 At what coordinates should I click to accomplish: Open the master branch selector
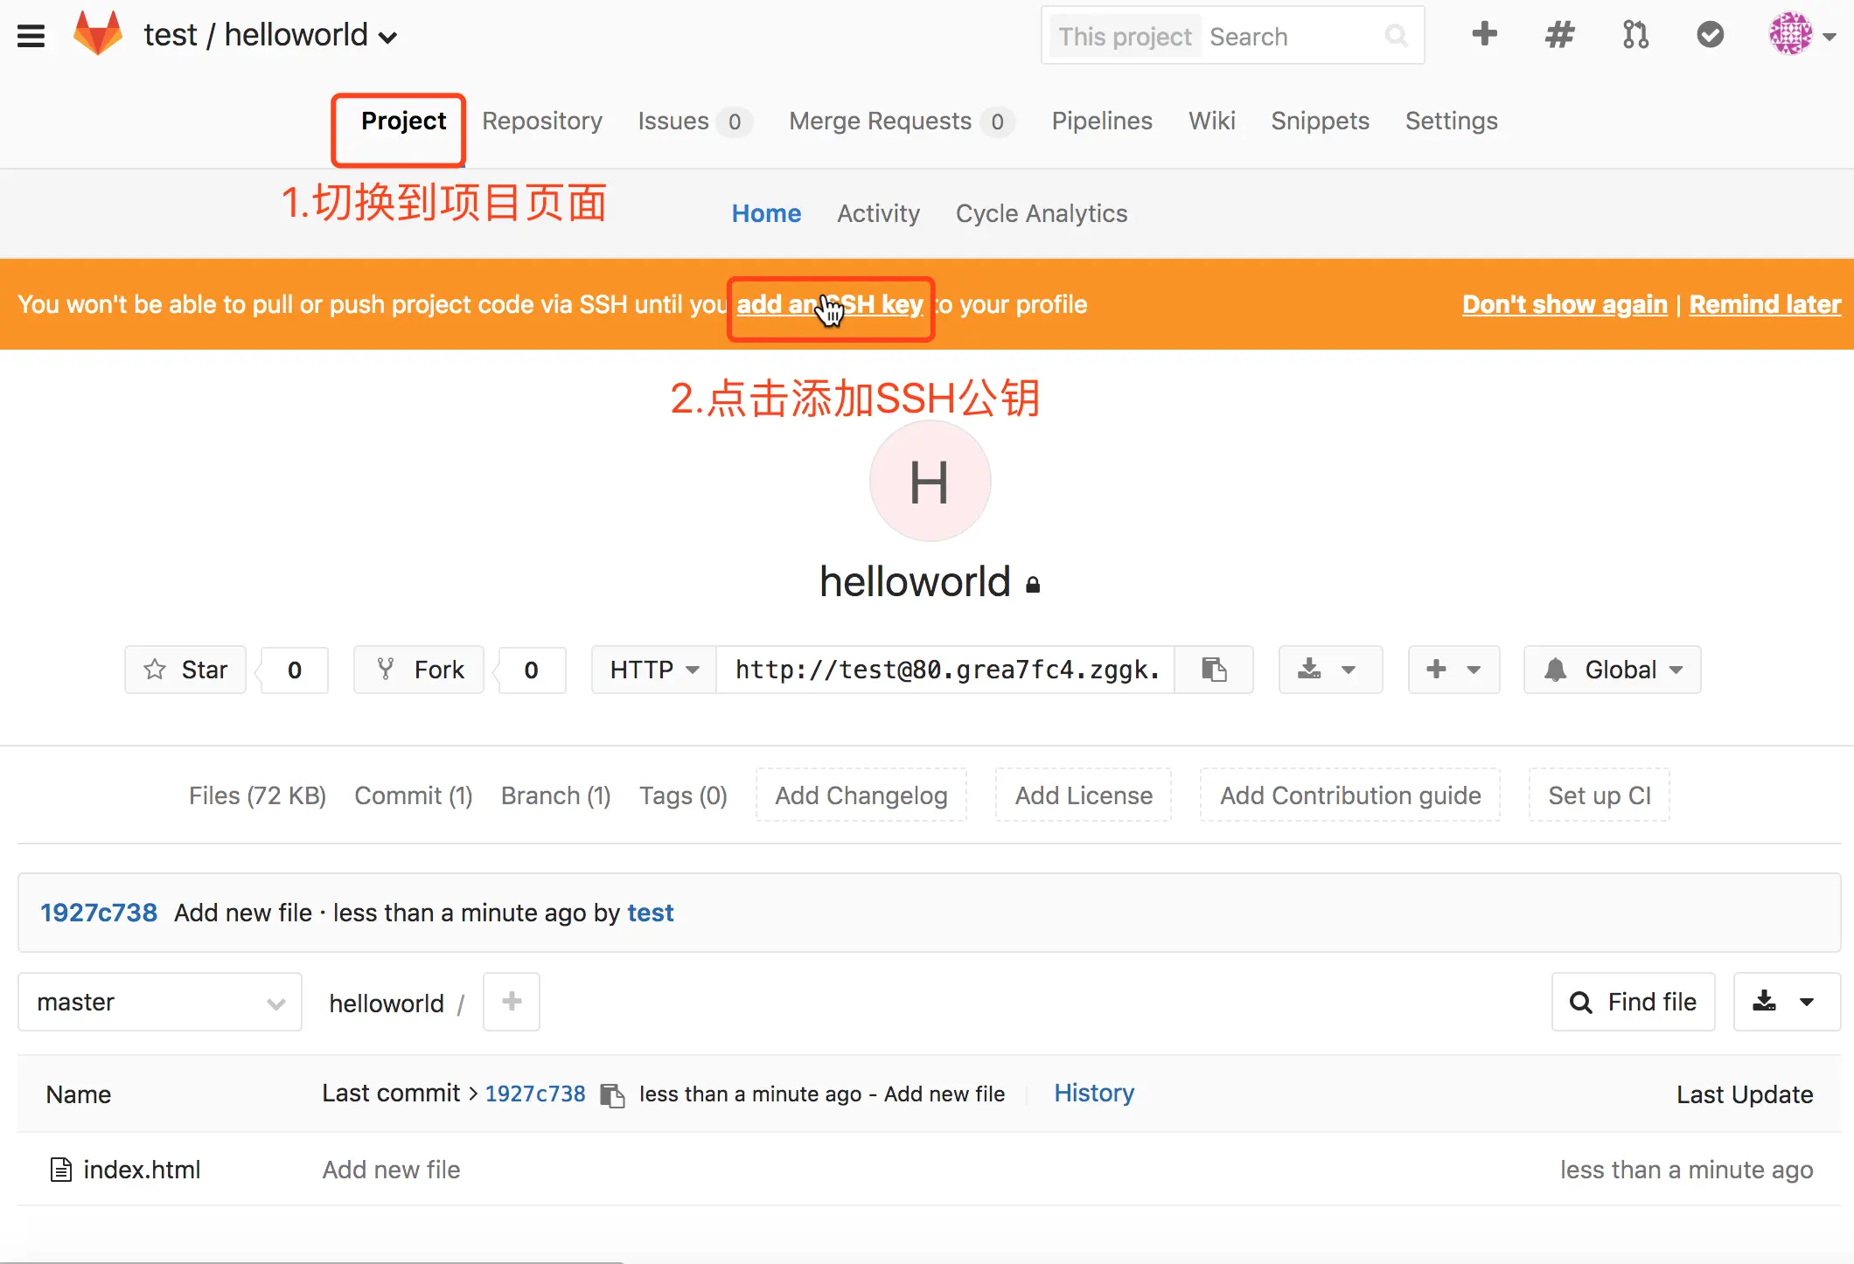pos(160,1002)
